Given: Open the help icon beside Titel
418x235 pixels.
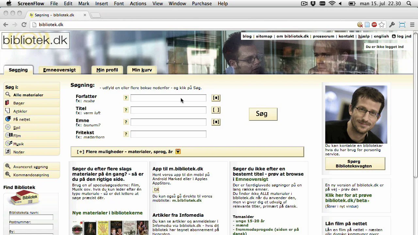Looking at the screenshot, I should [126, 110].
